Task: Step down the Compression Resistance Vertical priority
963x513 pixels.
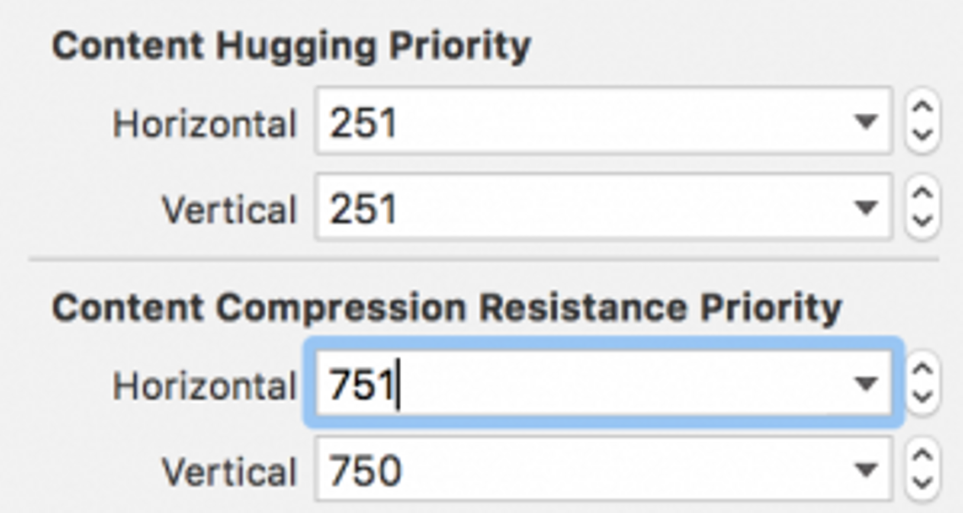Action: coord(923,482)
